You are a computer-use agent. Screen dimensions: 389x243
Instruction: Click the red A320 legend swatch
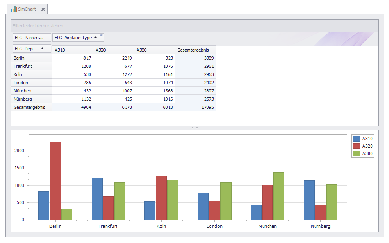click(x=357, y=146)
